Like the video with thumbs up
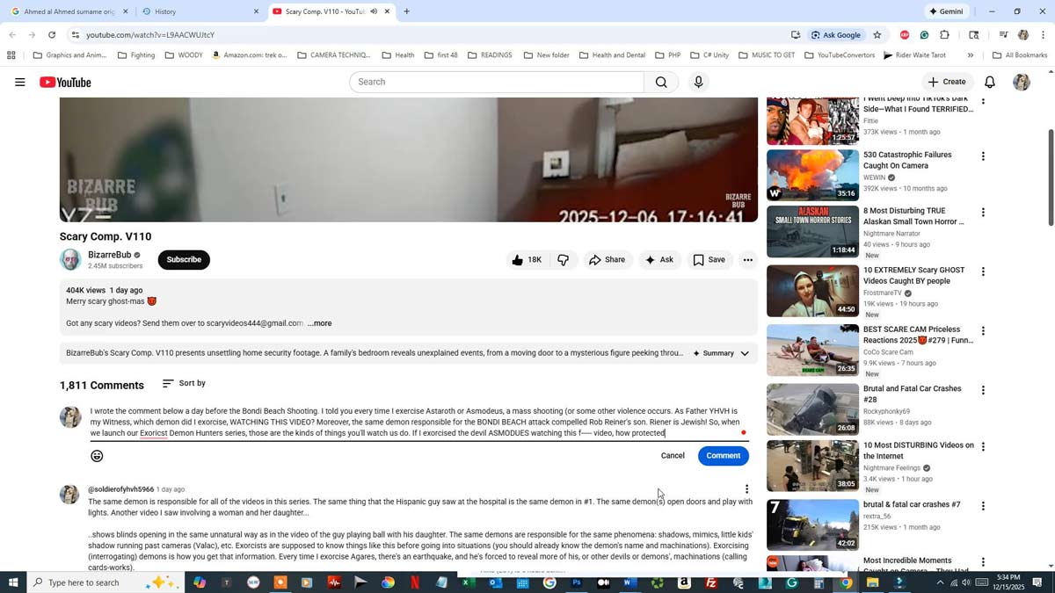The width and height of the screenshot is (1055, 593). point(527,260)
